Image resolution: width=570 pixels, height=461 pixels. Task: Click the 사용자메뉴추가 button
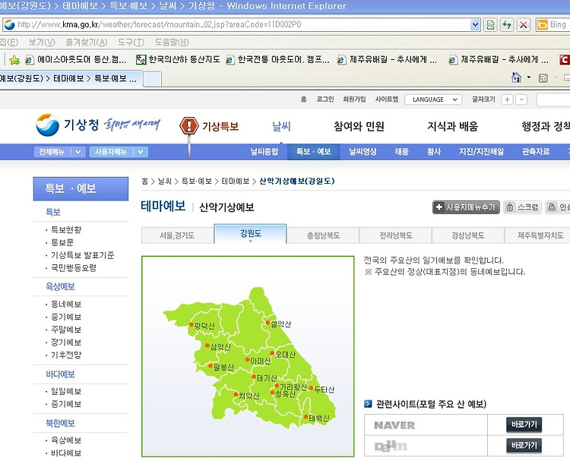[x=466, y=207]
